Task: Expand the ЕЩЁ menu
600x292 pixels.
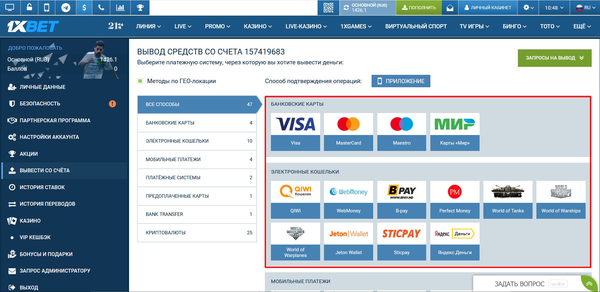Action: [x=582, y=26]
